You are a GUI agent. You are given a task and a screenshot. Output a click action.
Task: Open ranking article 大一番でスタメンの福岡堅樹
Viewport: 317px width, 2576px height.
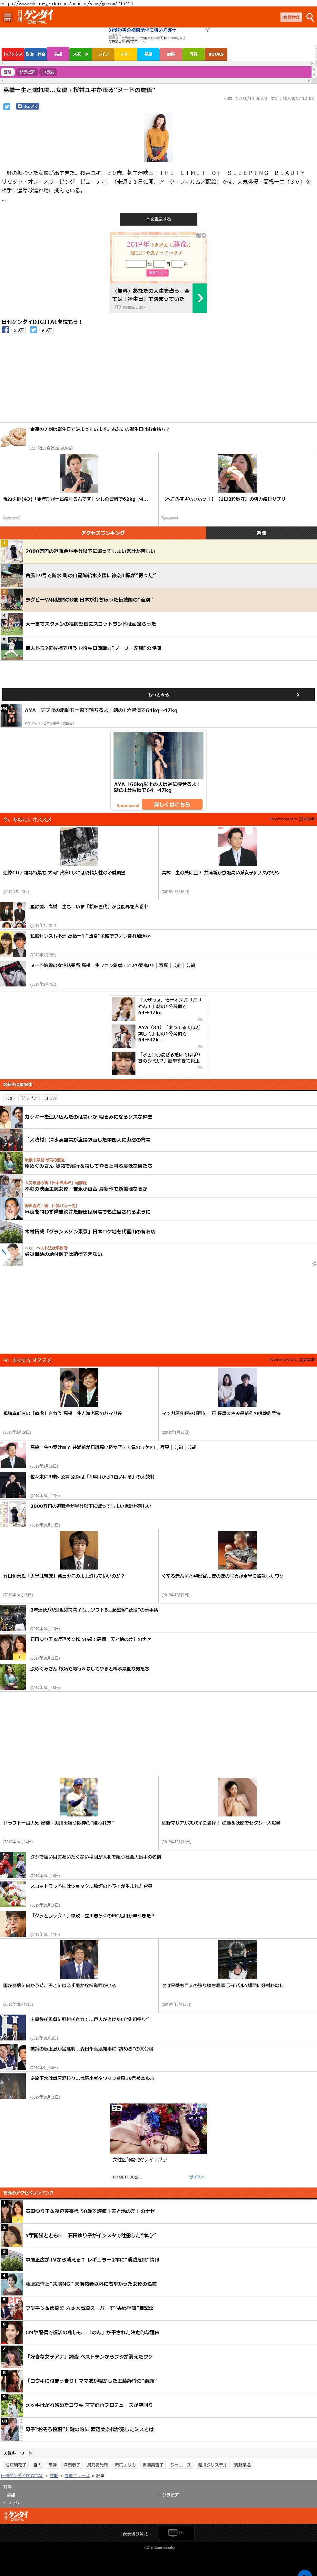159,624
